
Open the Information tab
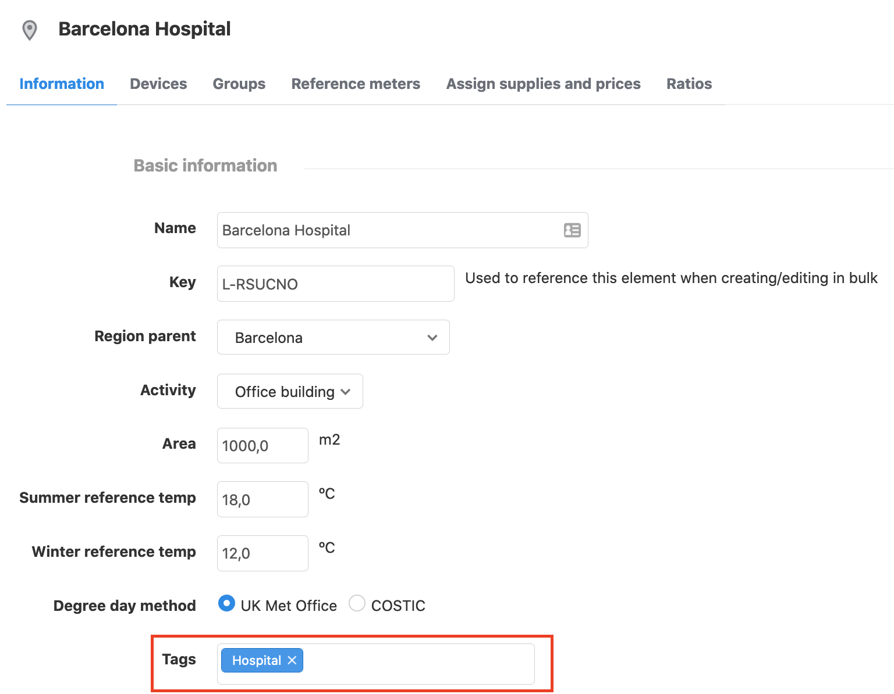(x=62, y=84)
